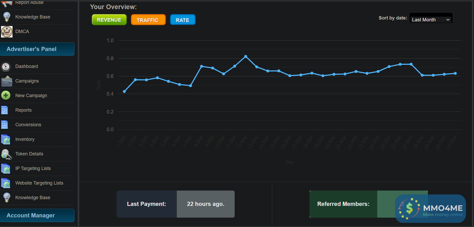Click the lightbulb icon above Account Manager
Viewport: 474px width, 227px height.
[7, 198]
